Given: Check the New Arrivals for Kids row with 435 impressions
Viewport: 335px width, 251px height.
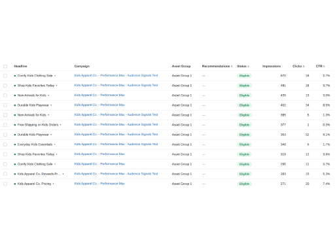Looking at the screenshot, I should point(5,95).
